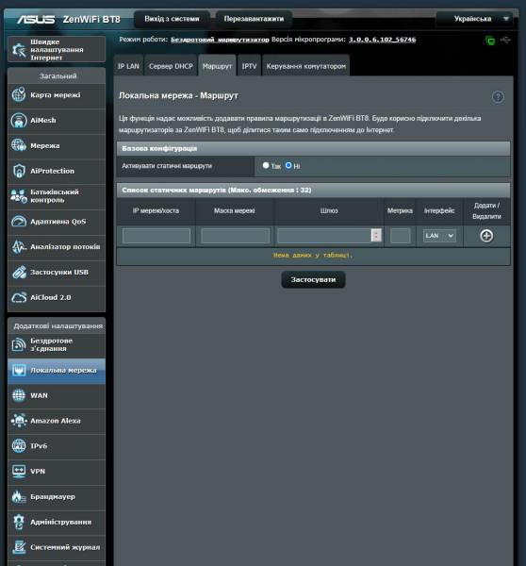The width and height of the screenshot is (526, 566).
Task: Open the Карта мережі menu item
Action: tap(56, 95)
